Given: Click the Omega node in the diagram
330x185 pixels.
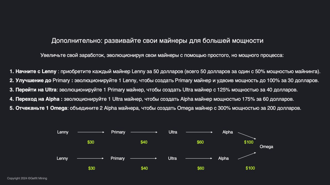Looking at the screenshot, I should [266, 147].
